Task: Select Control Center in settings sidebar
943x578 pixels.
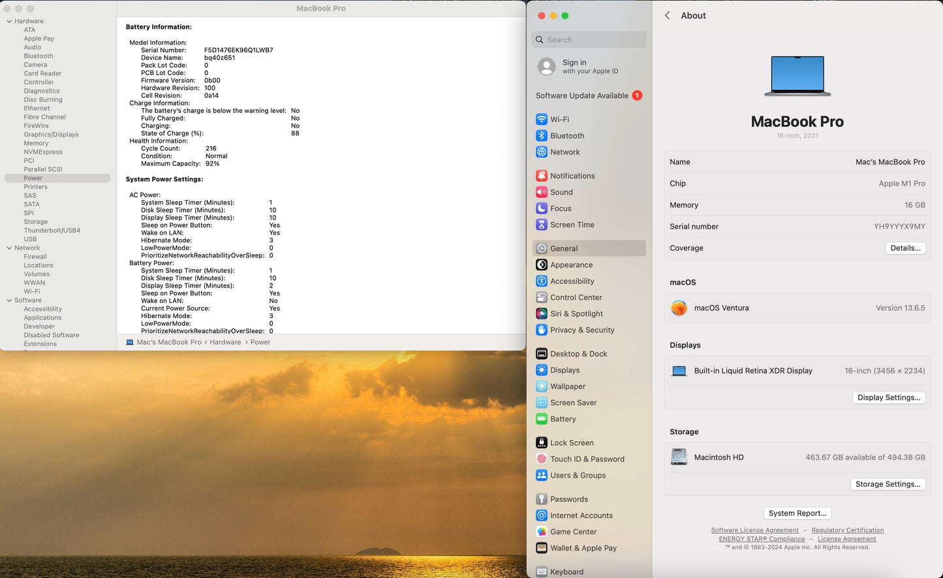Action: [576, 297]
